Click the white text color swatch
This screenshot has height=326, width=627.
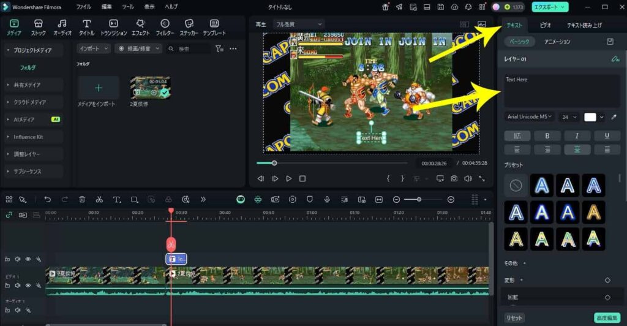590,117
